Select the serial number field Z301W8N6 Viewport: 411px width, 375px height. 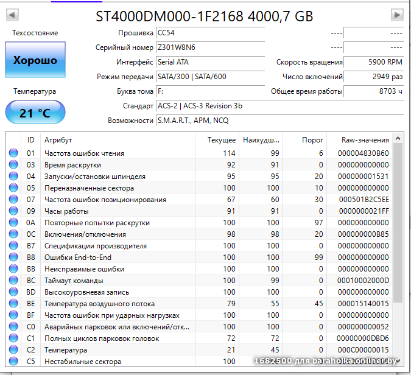coord(210,47)
